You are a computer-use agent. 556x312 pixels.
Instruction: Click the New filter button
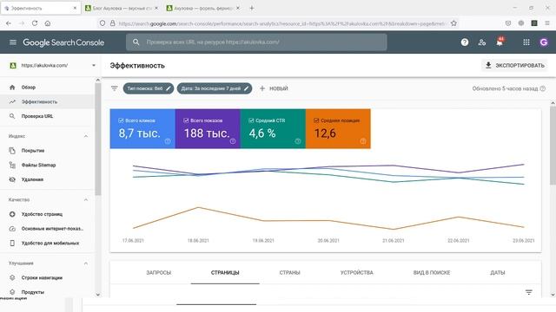point(274,88)
